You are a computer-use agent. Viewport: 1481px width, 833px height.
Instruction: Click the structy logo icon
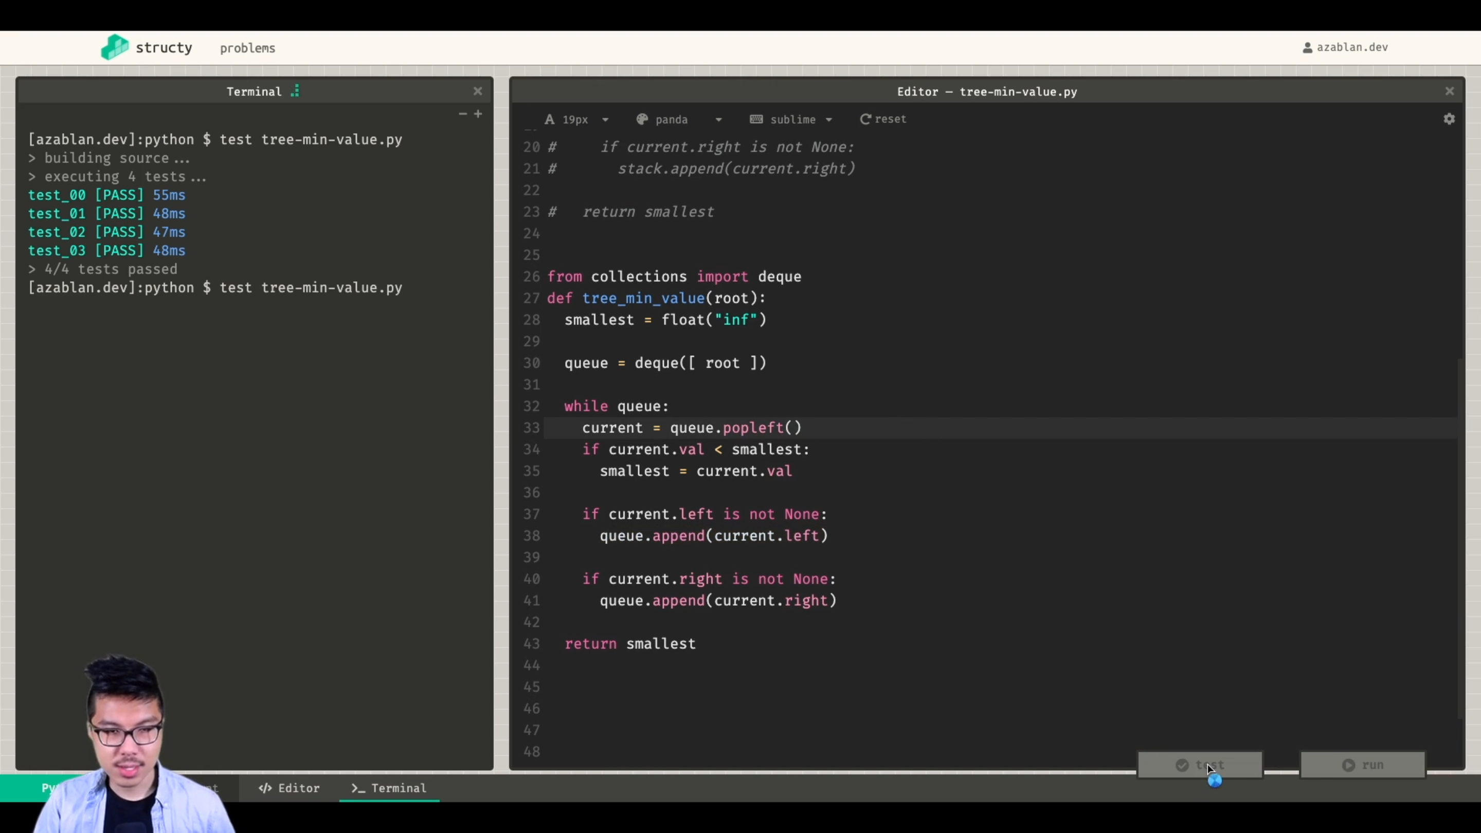pyautogui.click(x=115, y=47)
